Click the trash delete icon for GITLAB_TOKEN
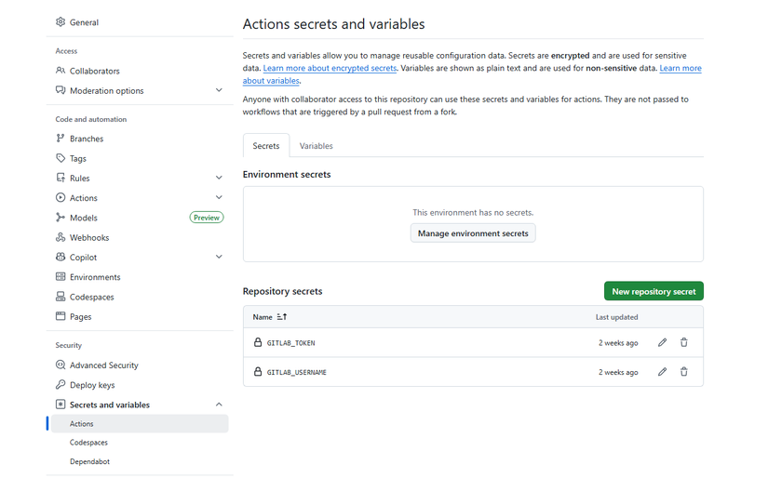Viewport: 768px width, 478px height. point(684,342)
